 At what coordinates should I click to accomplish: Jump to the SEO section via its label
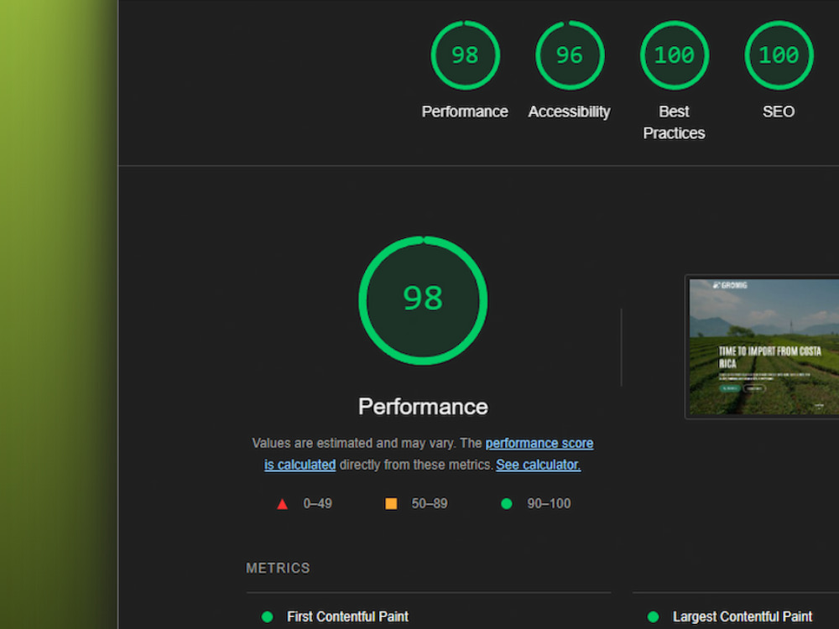pyautogui.click(x=779, y=112)
